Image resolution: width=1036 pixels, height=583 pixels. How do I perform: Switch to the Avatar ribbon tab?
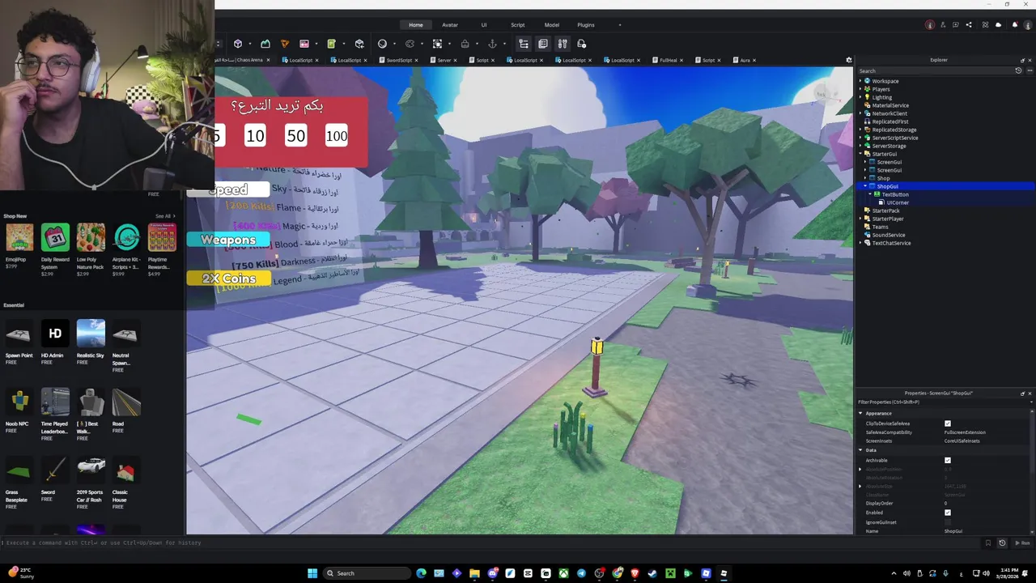450,25
